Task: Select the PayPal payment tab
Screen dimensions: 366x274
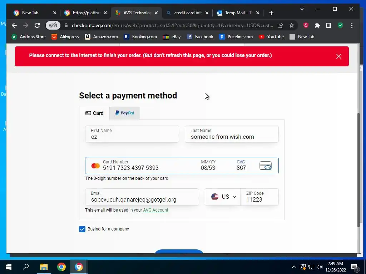Action: (125, 113)
